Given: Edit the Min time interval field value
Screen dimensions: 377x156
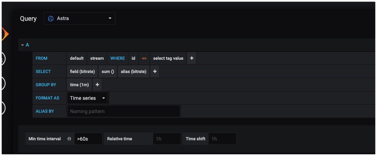Looking at the screenshot, I should 88,139.
